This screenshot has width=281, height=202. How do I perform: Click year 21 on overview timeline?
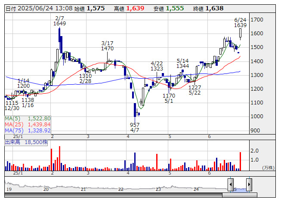[x=83, y=189]
